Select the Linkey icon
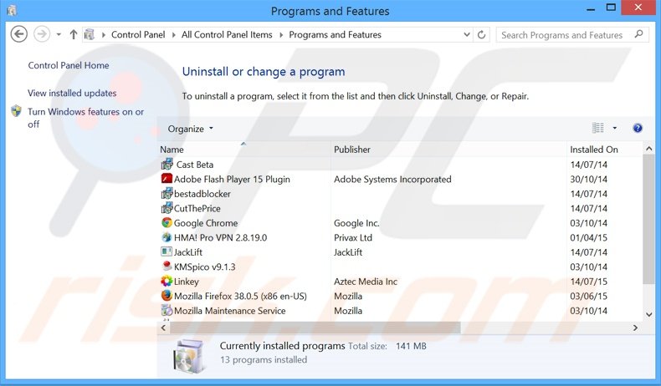 (x=167, y=281)
